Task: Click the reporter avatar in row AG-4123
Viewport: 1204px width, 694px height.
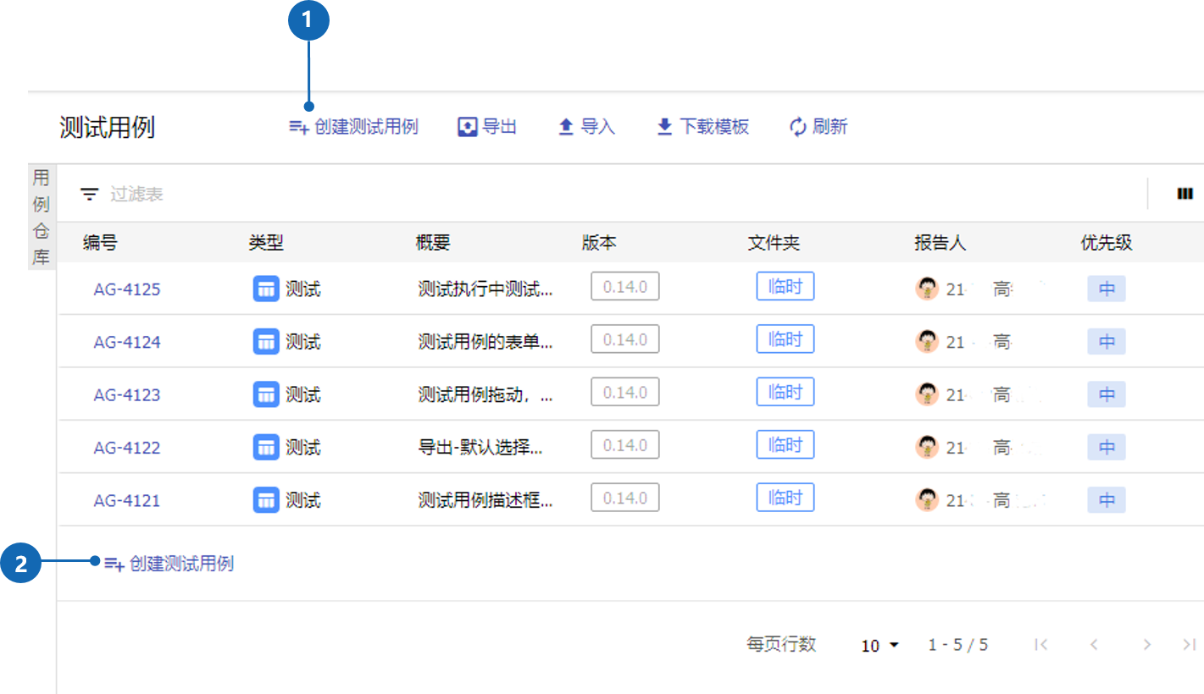Action: [927, 394]
